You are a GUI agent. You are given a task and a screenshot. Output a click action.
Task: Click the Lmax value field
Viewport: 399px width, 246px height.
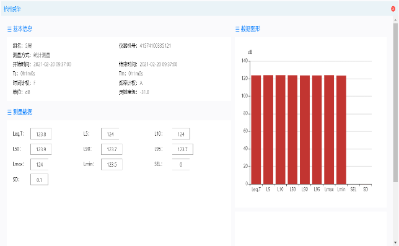coord(40,165)
